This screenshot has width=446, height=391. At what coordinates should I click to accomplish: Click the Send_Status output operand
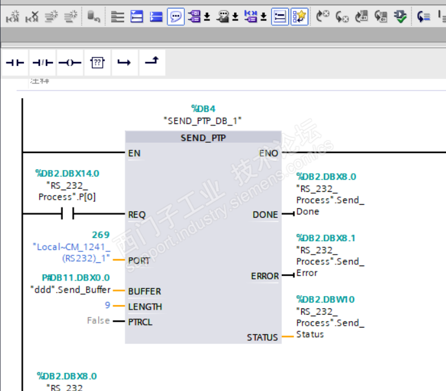(x=330, y=323)
